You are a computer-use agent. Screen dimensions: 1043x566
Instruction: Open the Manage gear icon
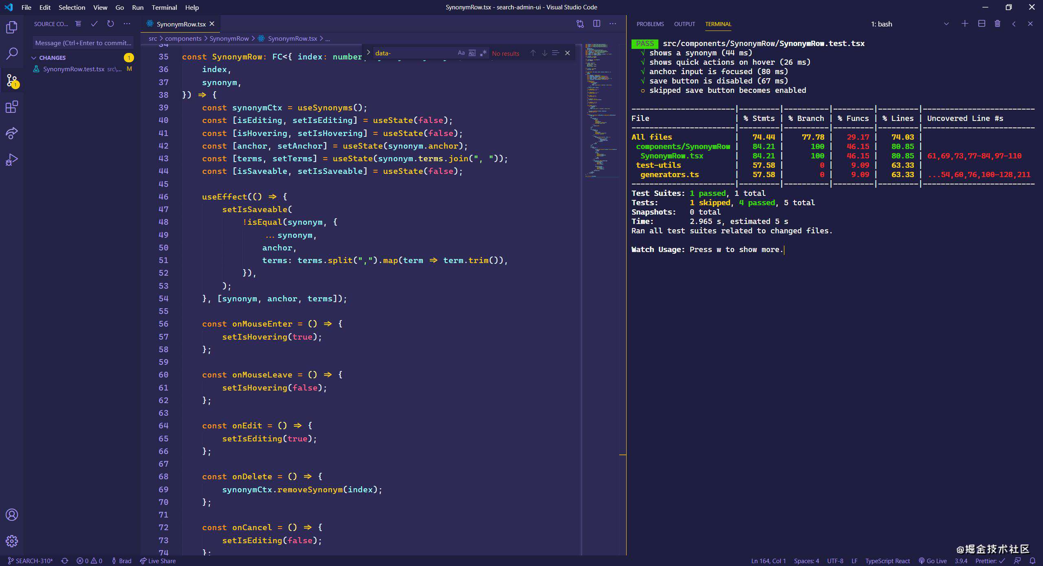(x=12, y=541)
